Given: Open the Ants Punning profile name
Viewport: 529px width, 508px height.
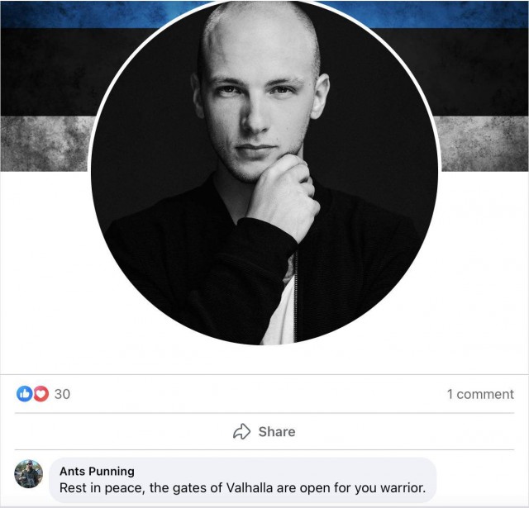Looking at the screenshot, I should point(98,471).
